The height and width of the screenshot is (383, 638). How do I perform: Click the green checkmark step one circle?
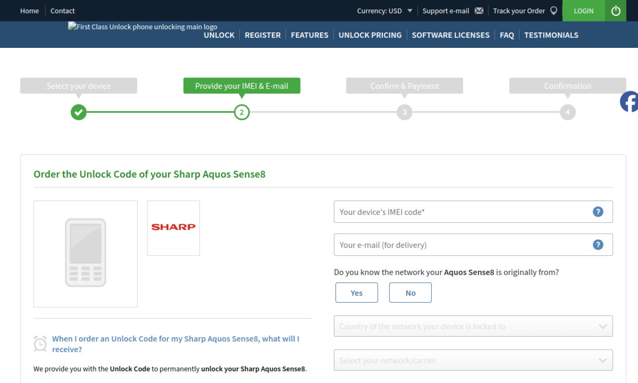tap(78, 112)
